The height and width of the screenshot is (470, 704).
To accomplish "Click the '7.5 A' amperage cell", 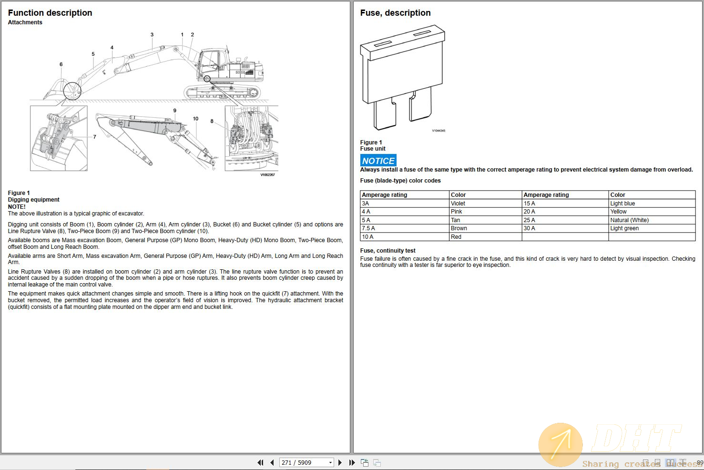I will pyautogui.click(x=405, y=228).
